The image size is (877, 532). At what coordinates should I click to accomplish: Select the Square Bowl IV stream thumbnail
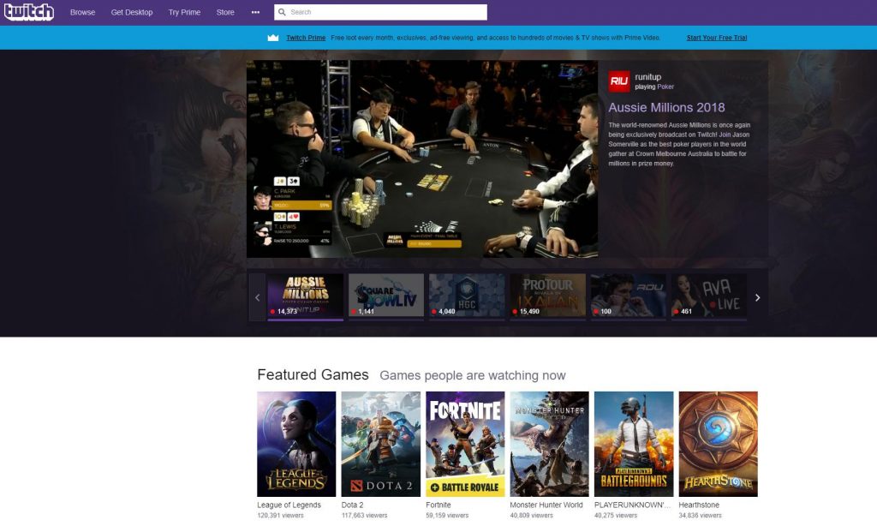(386, 296)
